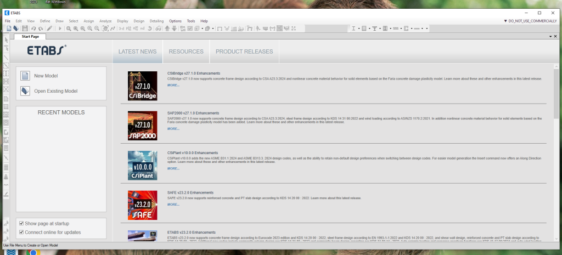Image resolution: width=562 pixels, height=255 pixels.
Task: Close the Start Page tab with X
Action: click(555, 37)
